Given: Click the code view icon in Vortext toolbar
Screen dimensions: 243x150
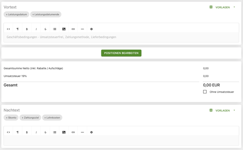Looking at the screenshot, I should [x=8, y=29].
